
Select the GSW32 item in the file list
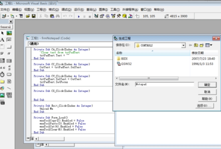(124, 64)
